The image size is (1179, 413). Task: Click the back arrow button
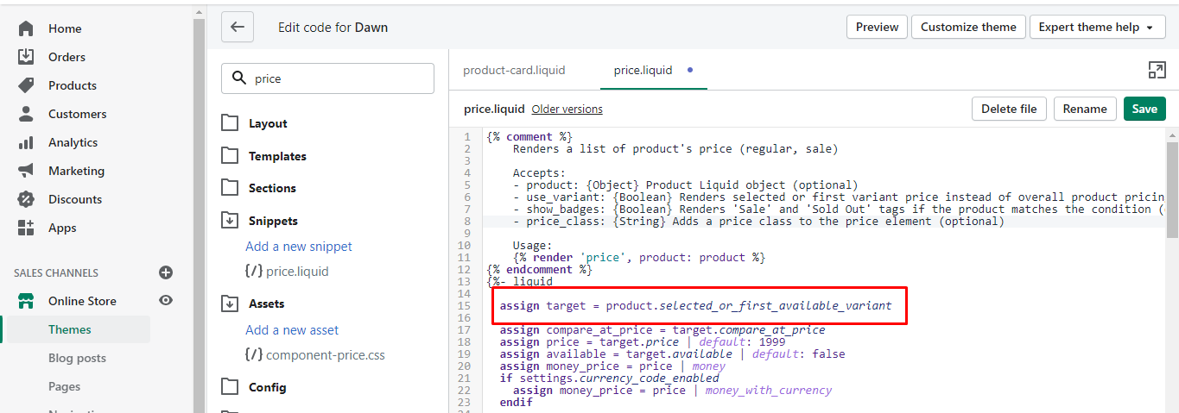click(x=238, y=27)
